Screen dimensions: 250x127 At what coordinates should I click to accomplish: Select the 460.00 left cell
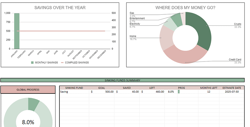coord(152,92)
